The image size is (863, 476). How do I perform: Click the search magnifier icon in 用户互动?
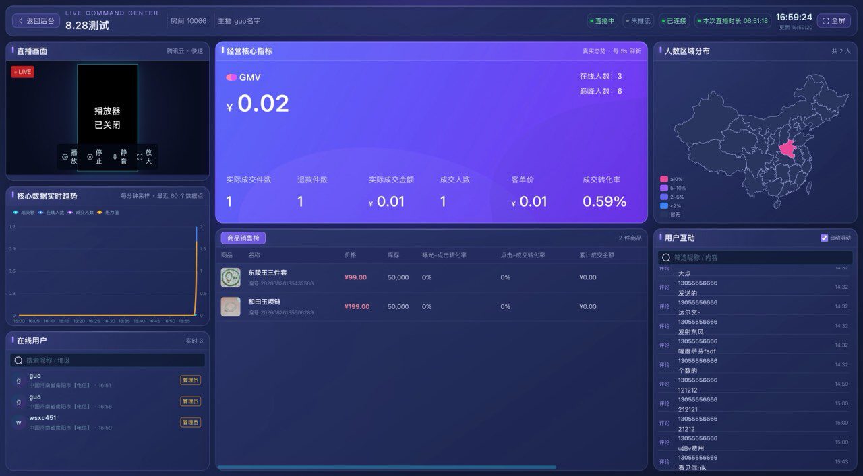point(666,257)
